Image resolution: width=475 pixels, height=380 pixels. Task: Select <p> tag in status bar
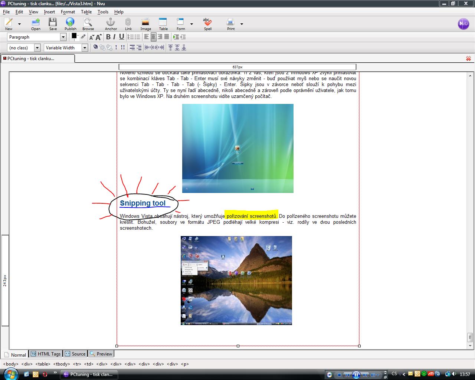click(x=184, y=364)
